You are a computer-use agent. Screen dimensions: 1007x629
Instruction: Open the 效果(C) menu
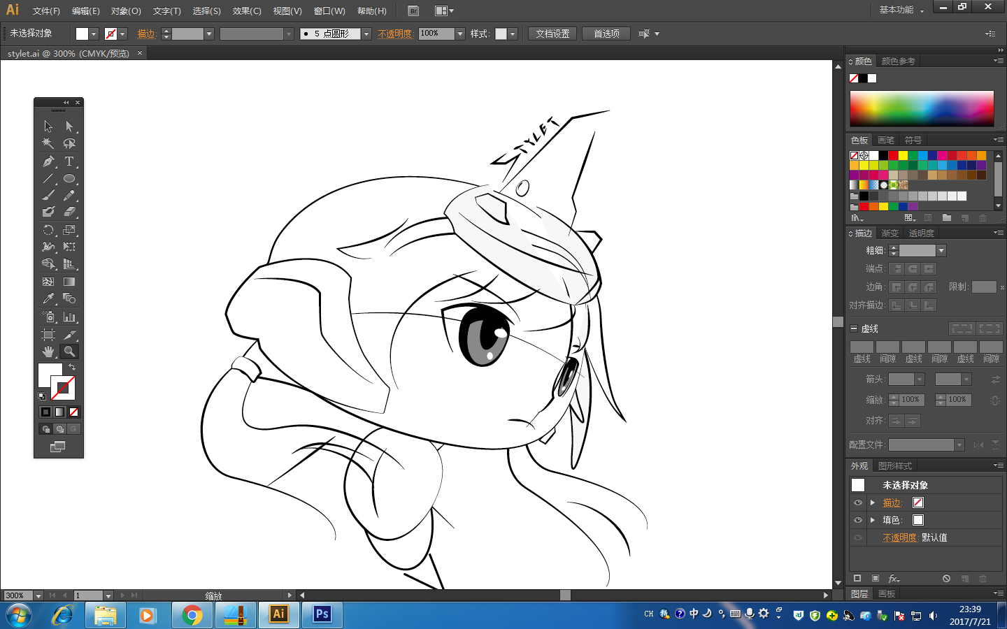click(247, 11)
